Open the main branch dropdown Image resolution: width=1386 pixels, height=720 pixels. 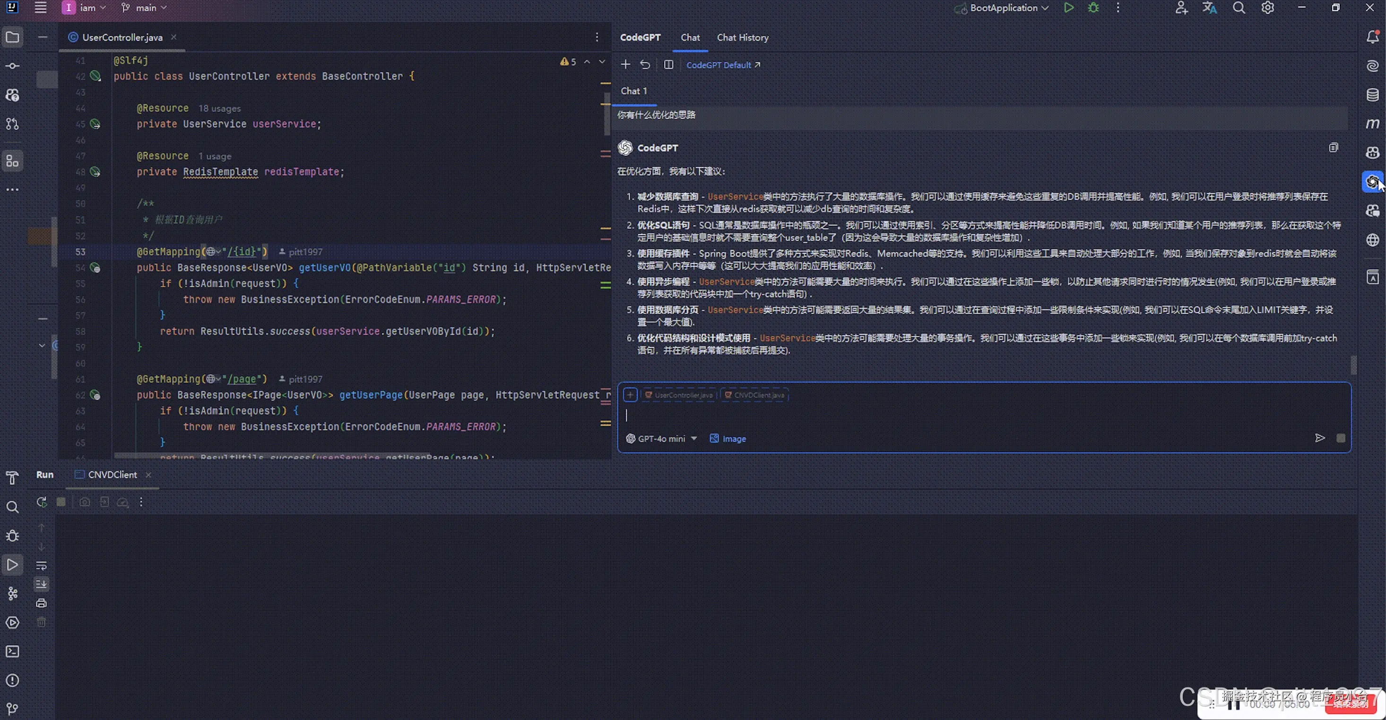click(x=145, y=8)
